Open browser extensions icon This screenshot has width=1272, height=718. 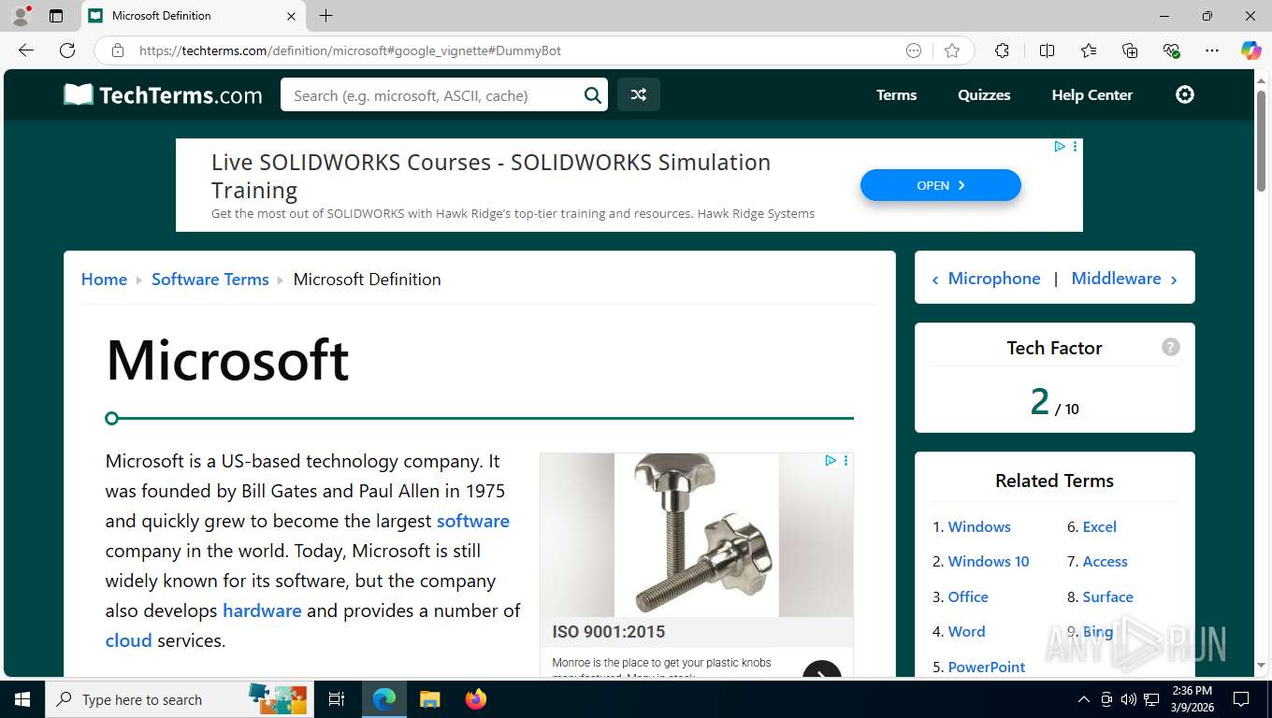[1002, 50]
